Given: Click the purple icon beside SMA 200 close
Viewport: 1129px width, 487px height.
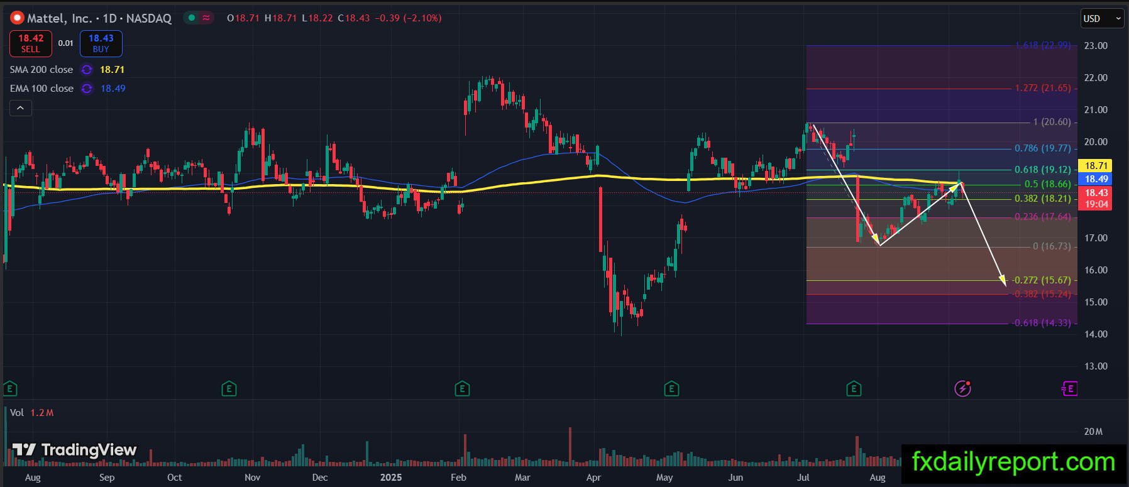Looking at the screenshot, I should click(x=87, y=70).
